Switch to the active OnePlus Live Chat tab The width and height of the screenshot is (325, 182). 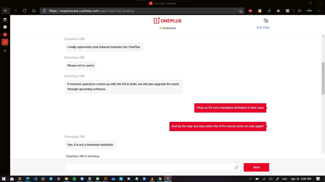tap(5, 42)
